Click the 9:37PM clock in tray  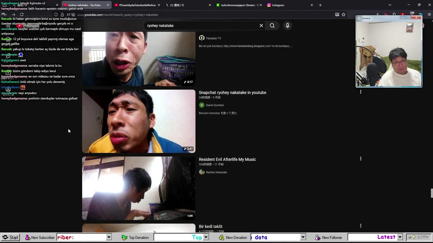pos(423,237)
